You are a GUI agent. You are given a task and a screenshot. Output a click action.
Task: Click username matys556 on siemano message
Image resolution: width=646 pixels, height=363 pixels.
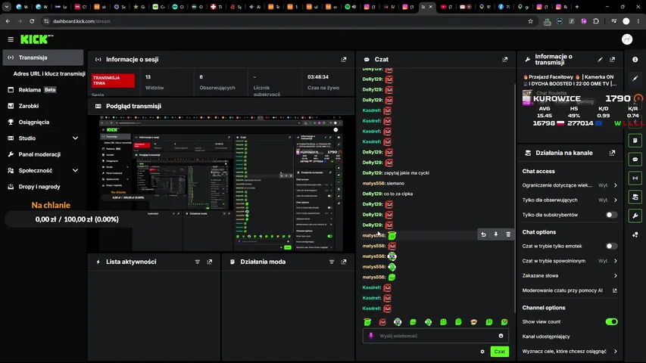tap(373, 184)
